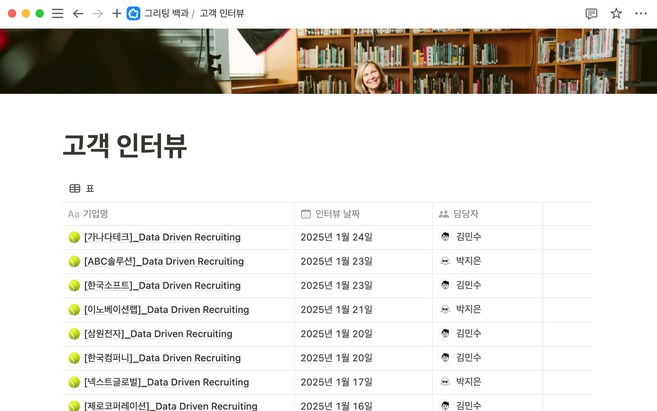657x411 pixels.
Task: Open the table view icon next to 표
Action: coord(75,188)
